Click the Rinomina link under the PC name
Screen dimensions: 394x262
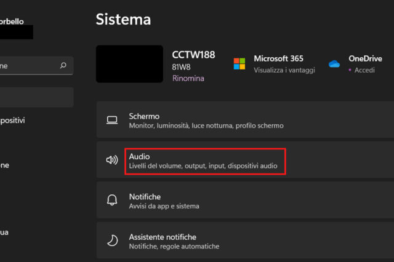[x=188, y=79]
